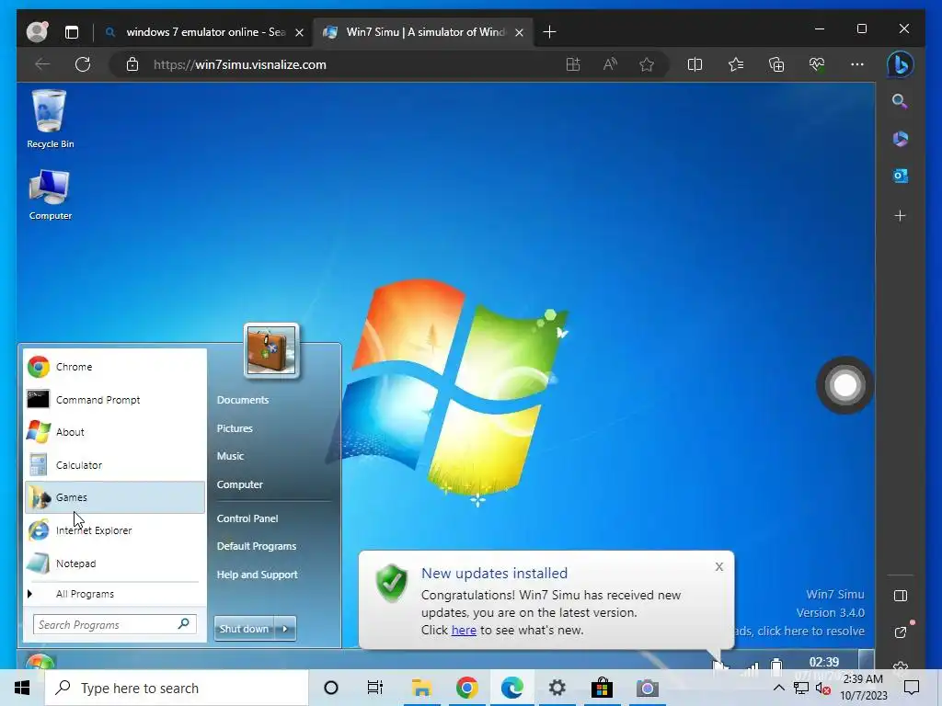The height and width of the screenshot is (706, 942).
Task: Click sidebar Search icon
Action: (900, 101)
